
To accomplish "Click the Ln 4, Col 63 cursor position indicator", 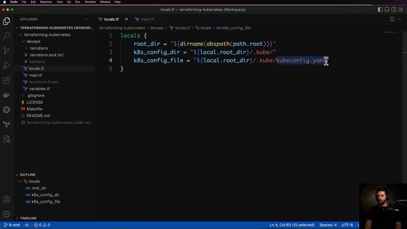I will pyautogui.click(x=292, y=225).
